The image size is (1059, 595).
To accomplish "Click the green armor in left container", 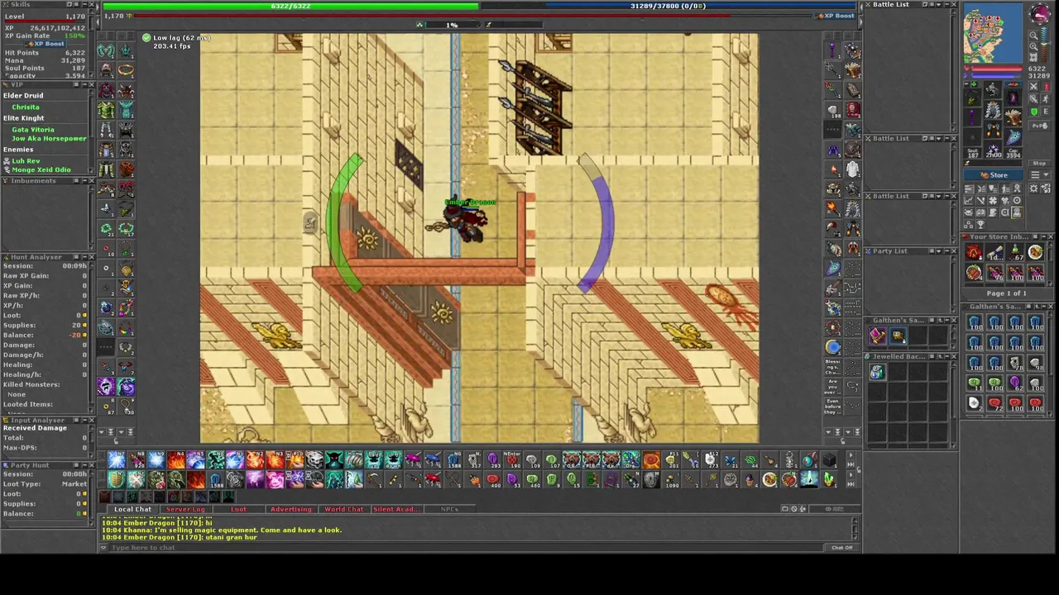I will [106, 109].
